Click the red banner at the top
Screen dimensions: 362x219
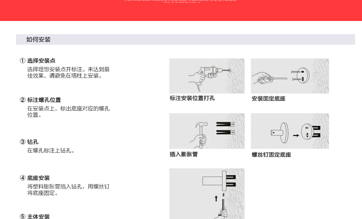tap(181, 10)
